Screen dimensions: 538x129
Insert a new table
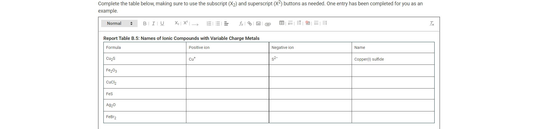tap(282, 23)
